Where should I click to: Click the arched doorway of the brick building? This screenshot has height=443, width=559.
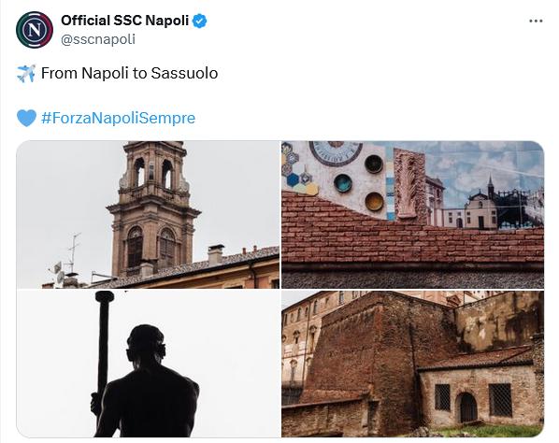tap(467, 407)
